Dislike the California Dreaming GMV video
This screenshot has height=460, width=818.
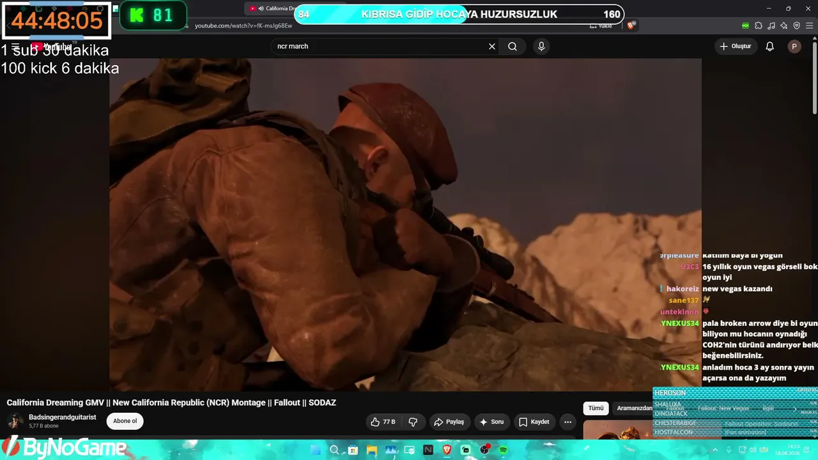[x=413, y=422]
